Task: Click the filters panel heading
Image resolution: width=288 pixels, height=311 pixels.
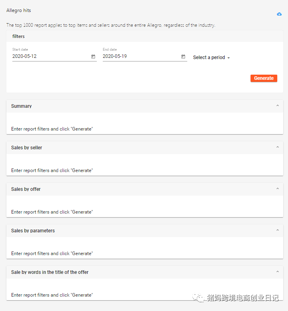Action: click(18, 36)
